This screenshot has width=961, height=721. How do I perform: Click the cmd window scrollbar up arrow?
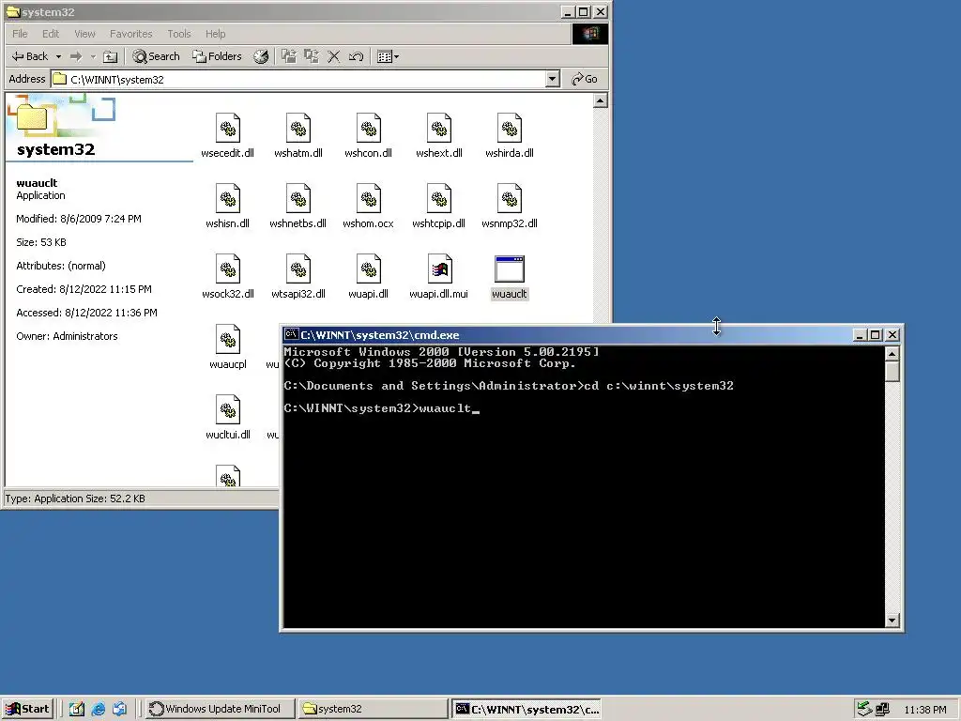point(892,354)
